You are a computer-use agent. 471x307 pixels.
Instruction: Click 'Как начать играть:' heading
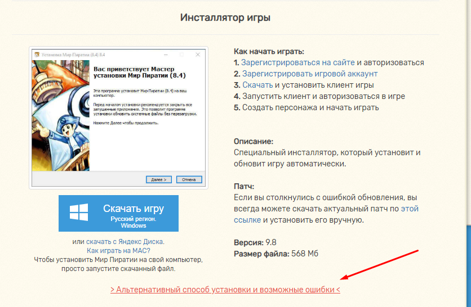click(x=269, y=51)
